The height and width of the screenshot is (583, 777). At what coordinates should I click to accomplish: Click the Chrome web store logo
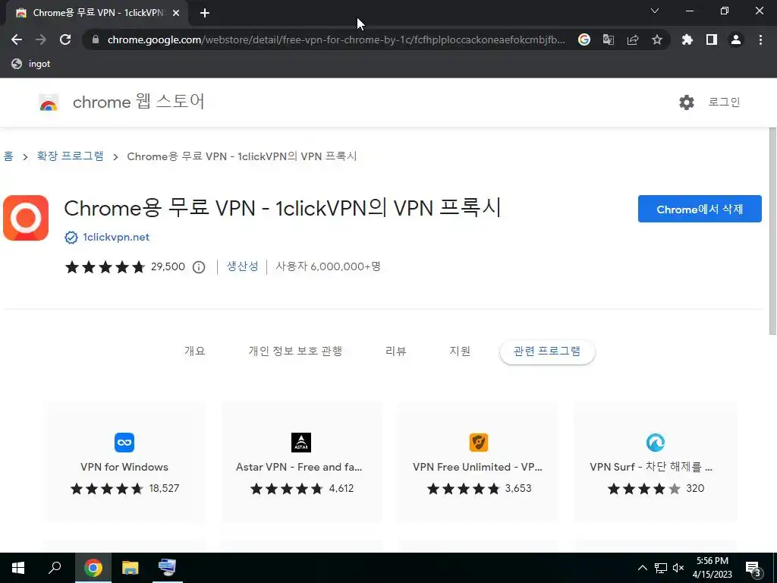(x=49, y=102)
